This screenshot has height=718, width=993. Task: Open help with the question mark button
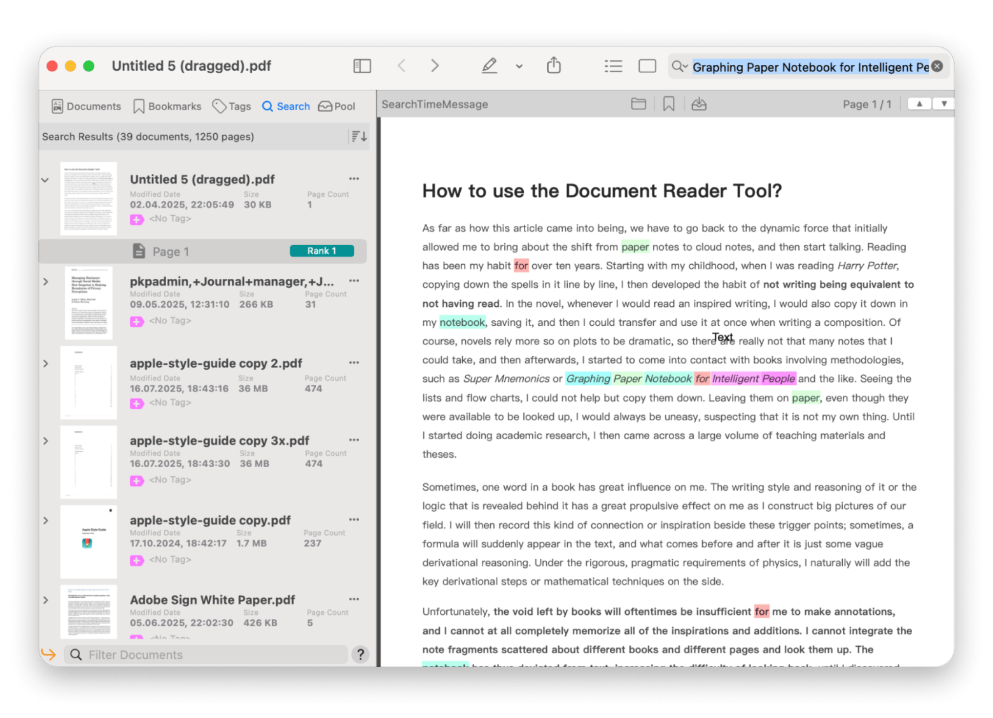coord(360,654)
